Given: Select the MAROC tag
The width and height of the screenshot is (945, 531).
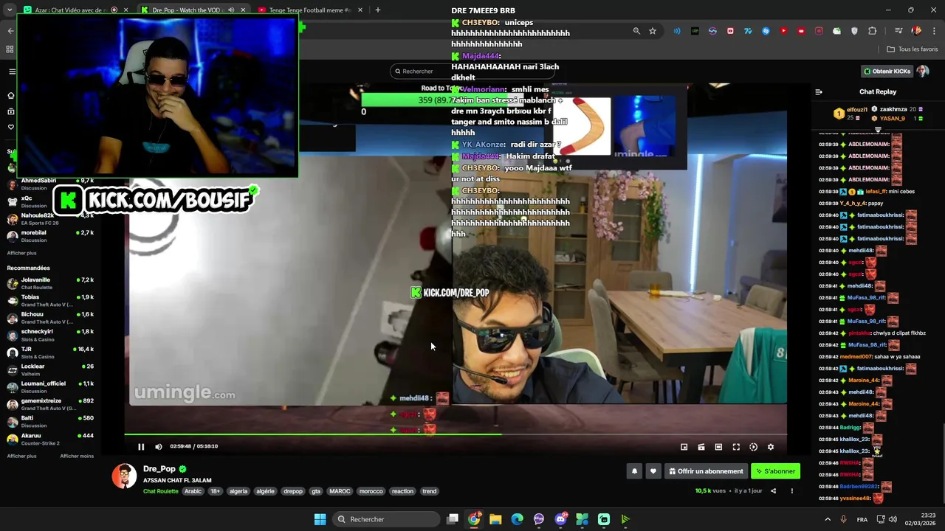Looking at the screenshot, I should 340,491.
